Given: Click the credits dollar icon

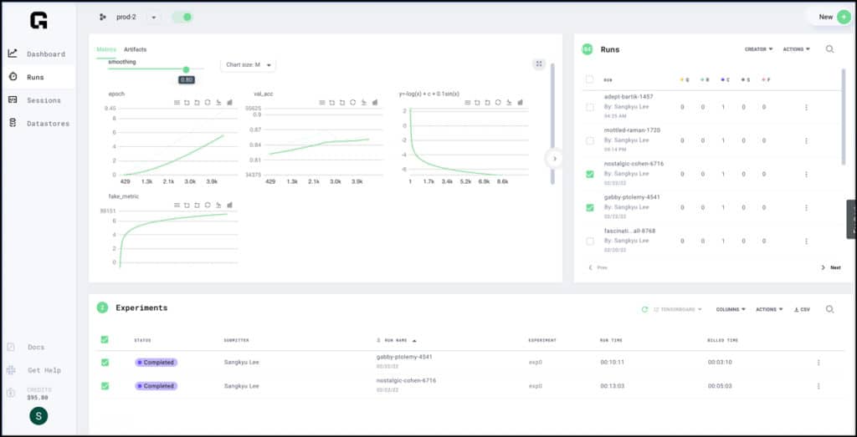Looking at the screenshot, I should 11,393.
